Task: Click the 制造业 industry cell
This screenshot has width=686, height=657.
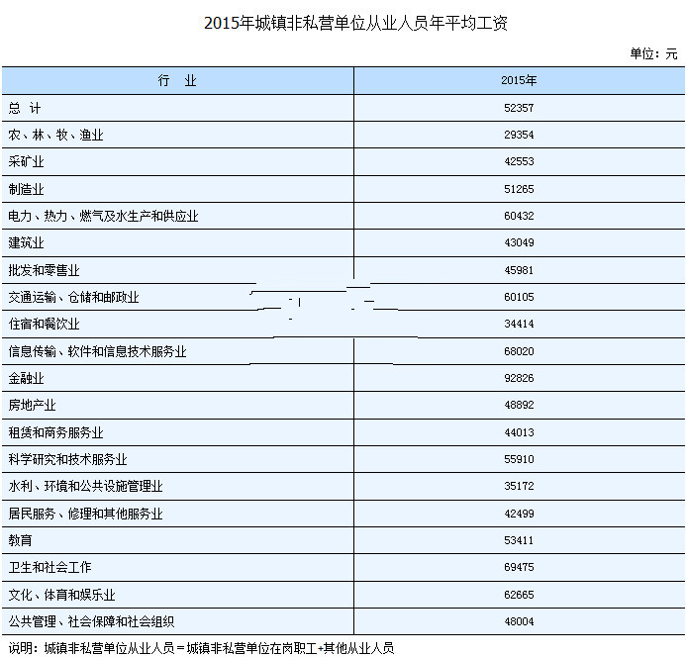Action: click(27, 189)
